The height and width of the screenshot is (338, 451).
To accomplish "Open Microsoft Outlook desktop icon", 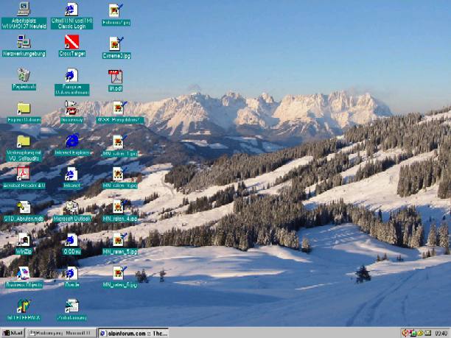I will (x=71, y=207).
